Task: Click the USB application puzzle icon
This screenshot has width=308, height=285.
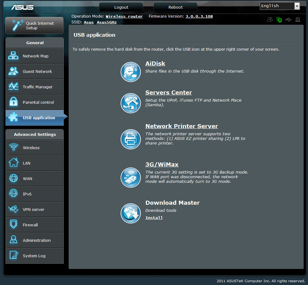Action: pos(13,117)
